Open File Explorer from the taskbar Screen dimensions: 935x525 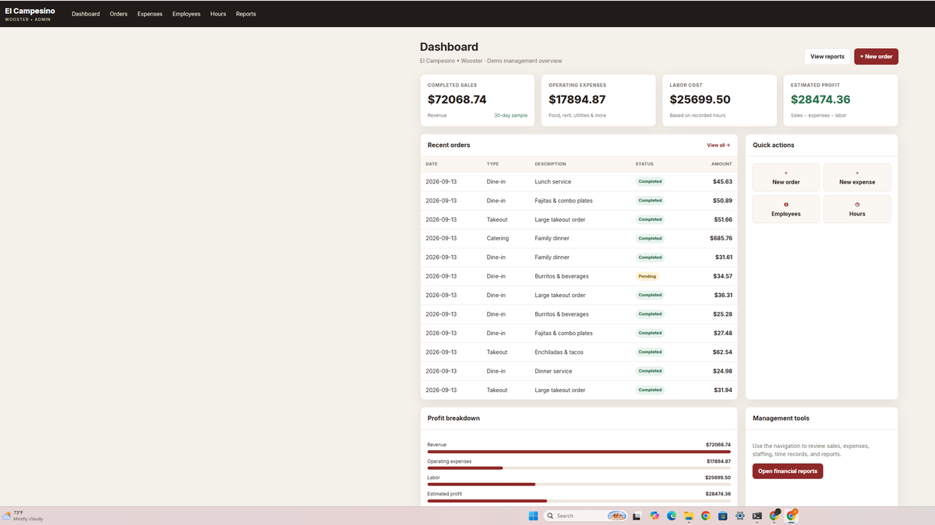[689, 516]
